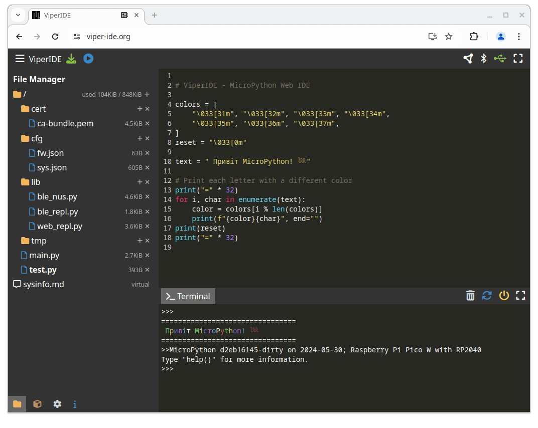Close the ViperIDE browser tab
This screenshot has width=538, height=428.
click(x=137, y=15)
